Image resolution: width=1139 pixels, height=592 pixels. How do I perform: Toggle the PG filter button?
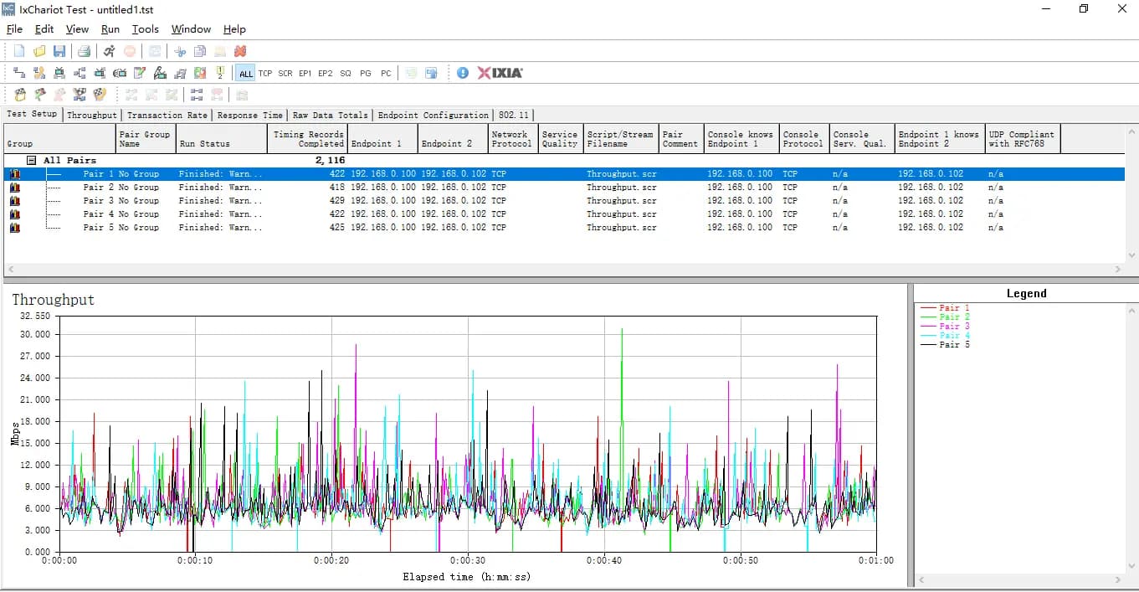(366, 73)
